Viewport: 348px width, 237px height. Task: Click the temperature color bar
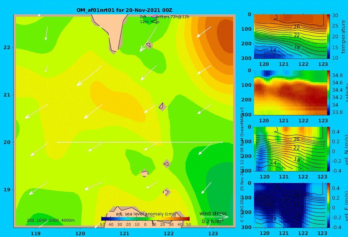pyautogui.click(x=328, y=37)
